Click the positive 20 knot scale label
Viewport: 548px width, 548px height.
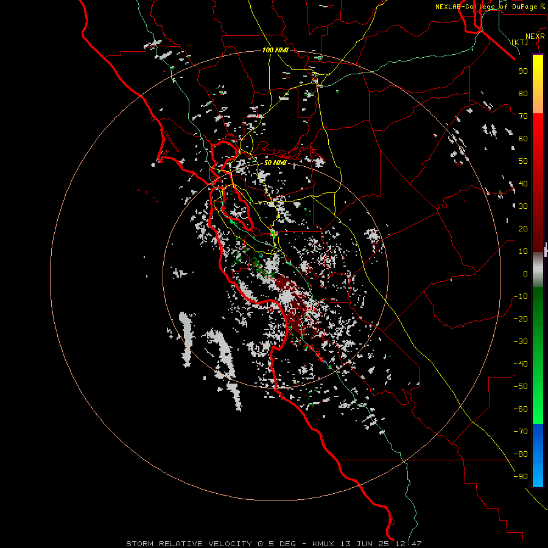(523, 228)
